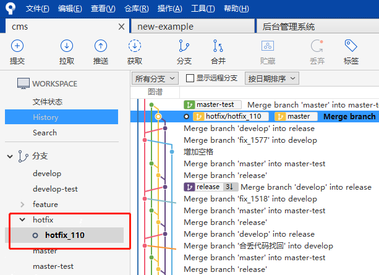
Task: Click the 标签 (Tag) toolbar icon
Action: tap(351, 52)
